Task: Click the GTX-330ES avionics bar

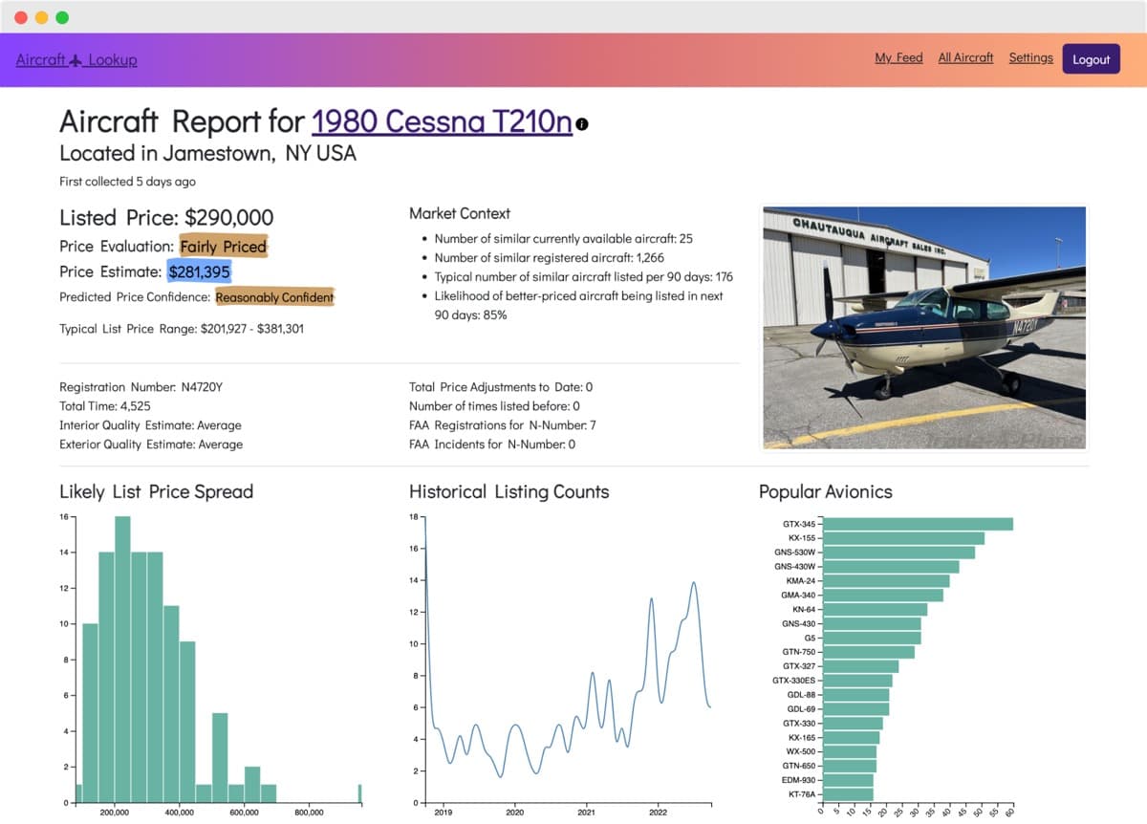Action: click(x=857, y=681)
